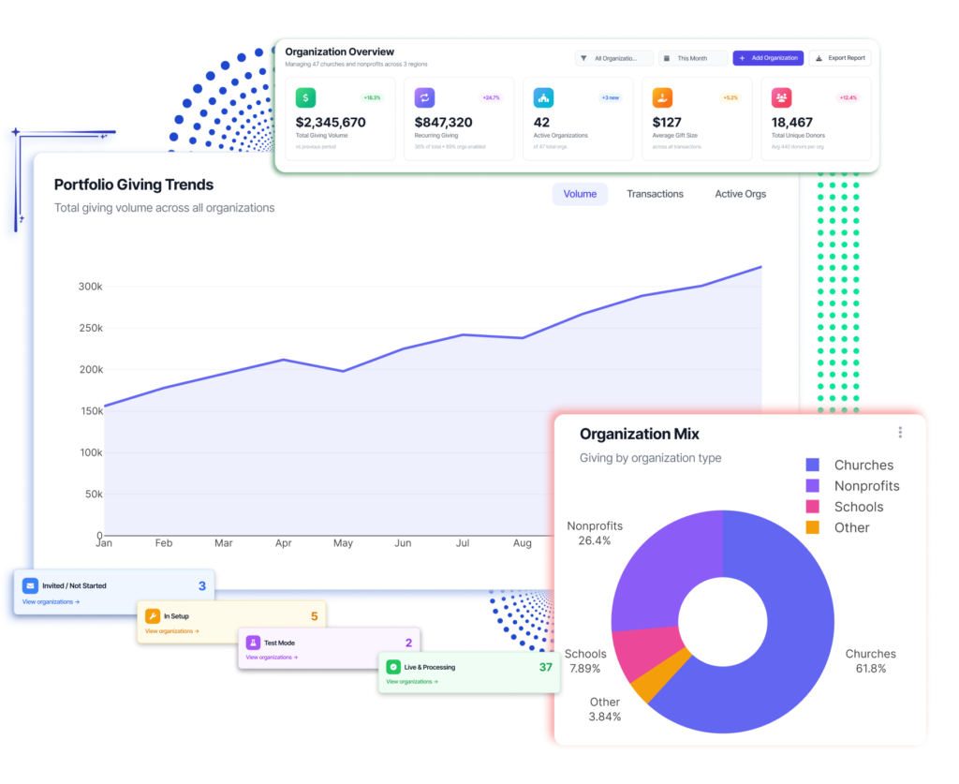The image size is (959, 784).
Task: Open the Organization Mix three-dot options menu
Action: (x=900, y=433)
